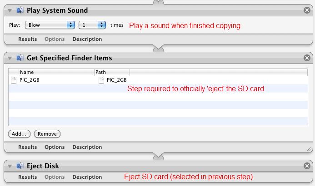The image size is (315, 186).
Task: Collapse the Get Specified Finder Items panel
Action: (10, 58)
